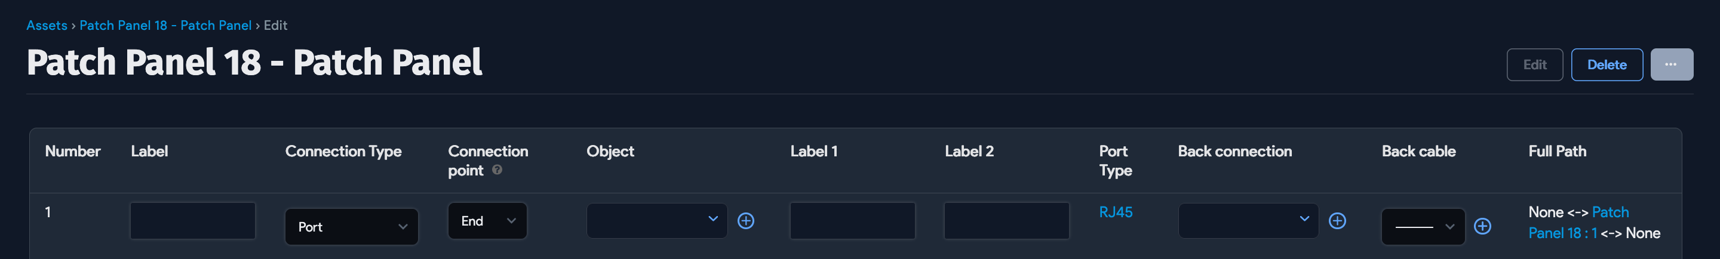Click the Connection point help icon
Image resolution: width=1720 pixels, height=259 pixels.
tap(497, 170)
